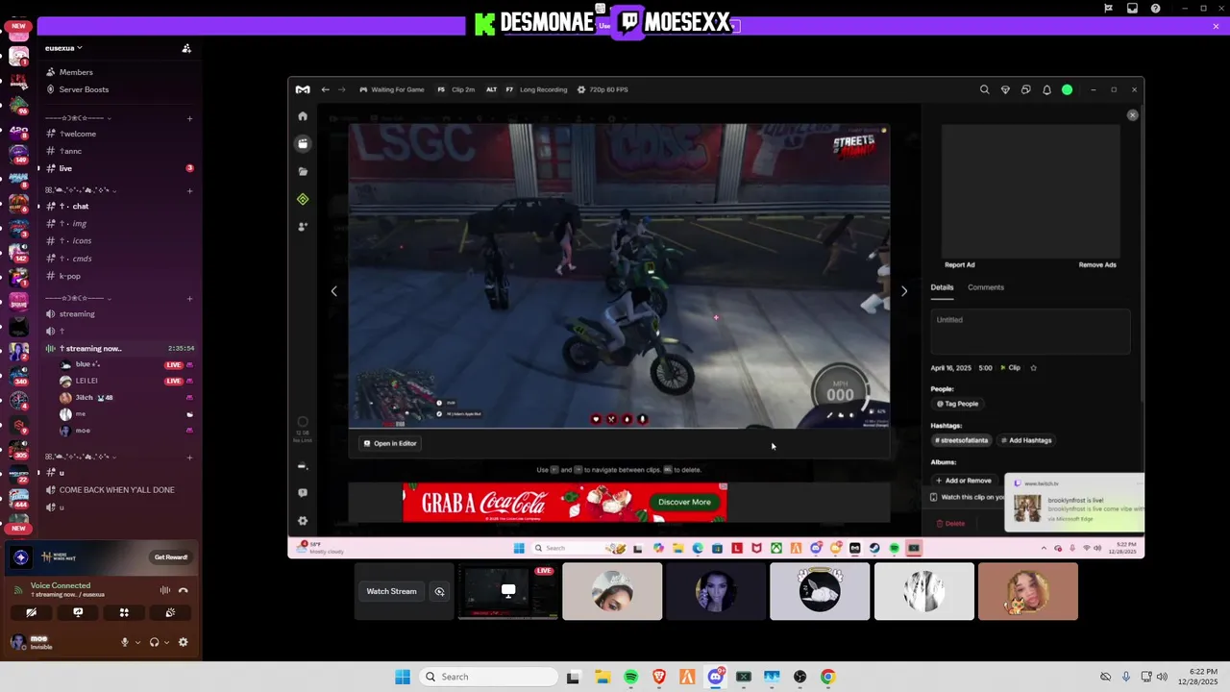Click Medal home icon in streamed window
Screen dimensions: 1230x692
(303, 116)
